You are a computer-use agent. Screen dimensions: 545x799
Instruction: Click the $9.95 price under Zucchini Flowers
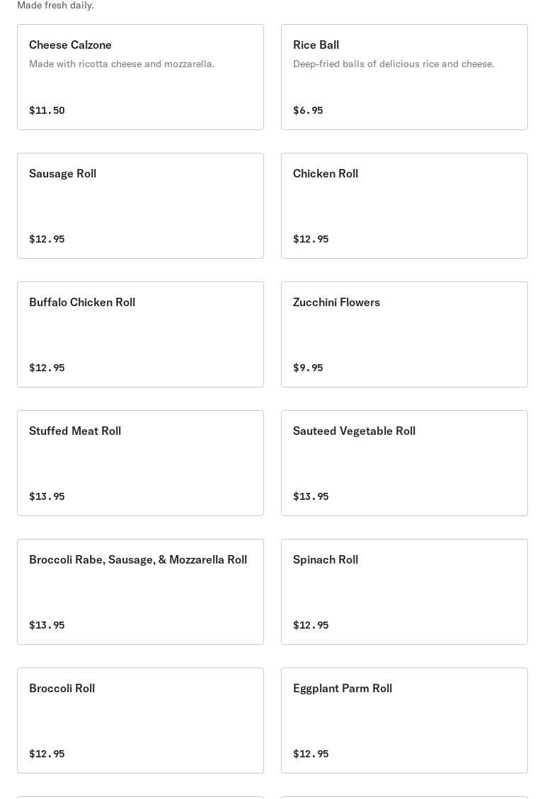308,368
